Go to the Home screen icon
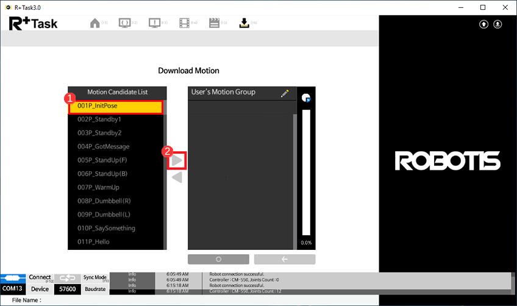517x306 pixels. pyautogui.click(x=94, y=23)
